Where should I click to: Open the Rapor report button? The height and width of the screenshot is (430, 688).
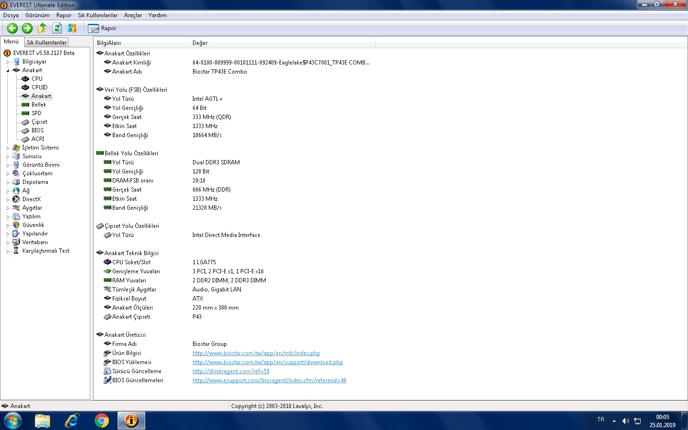102,28
